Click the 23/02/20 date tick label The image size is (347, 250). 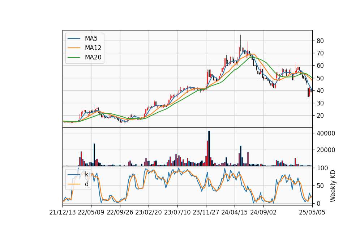click(149, 212)
